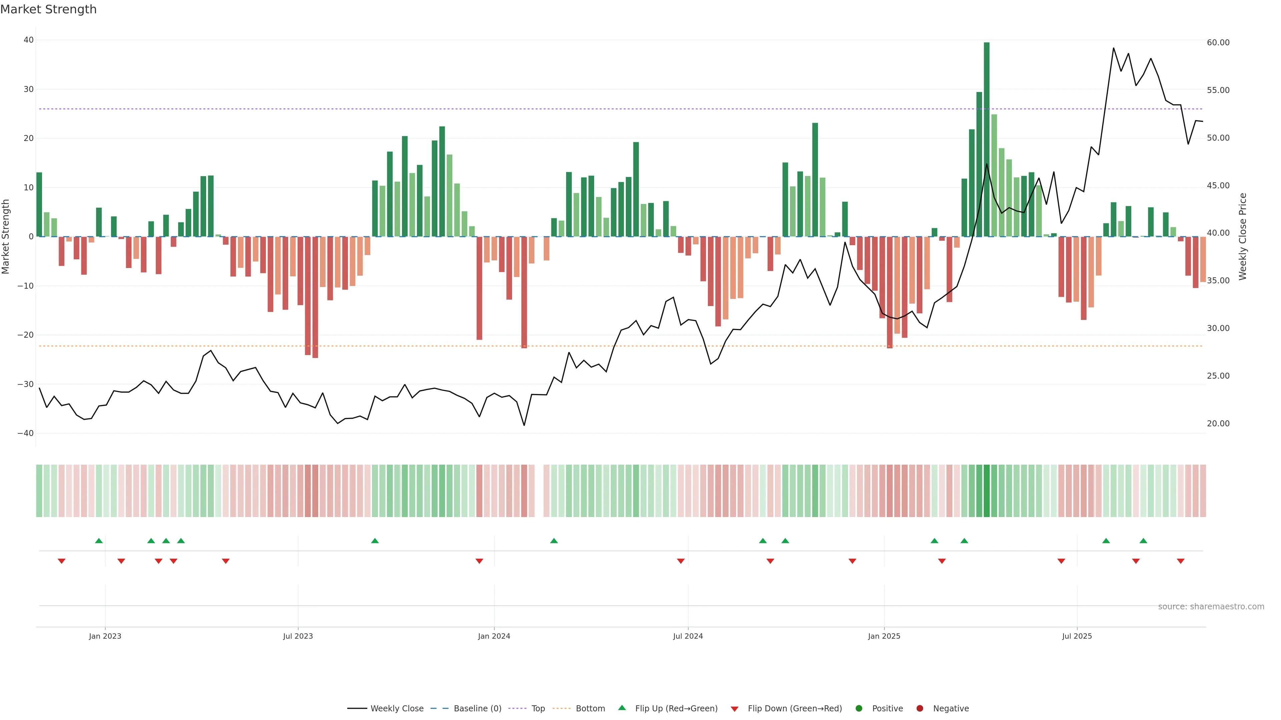Click the Jul 2025 x-axis label
The width and height of the screenshot is (1281, 720).
tap(1077, 636)
